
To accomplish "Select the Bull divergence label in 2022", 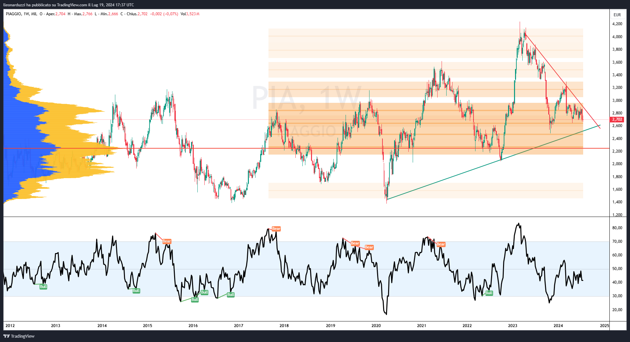I will point(489,293).
